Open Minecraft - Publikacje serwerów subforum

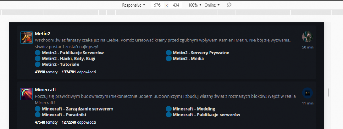(206, 115)
